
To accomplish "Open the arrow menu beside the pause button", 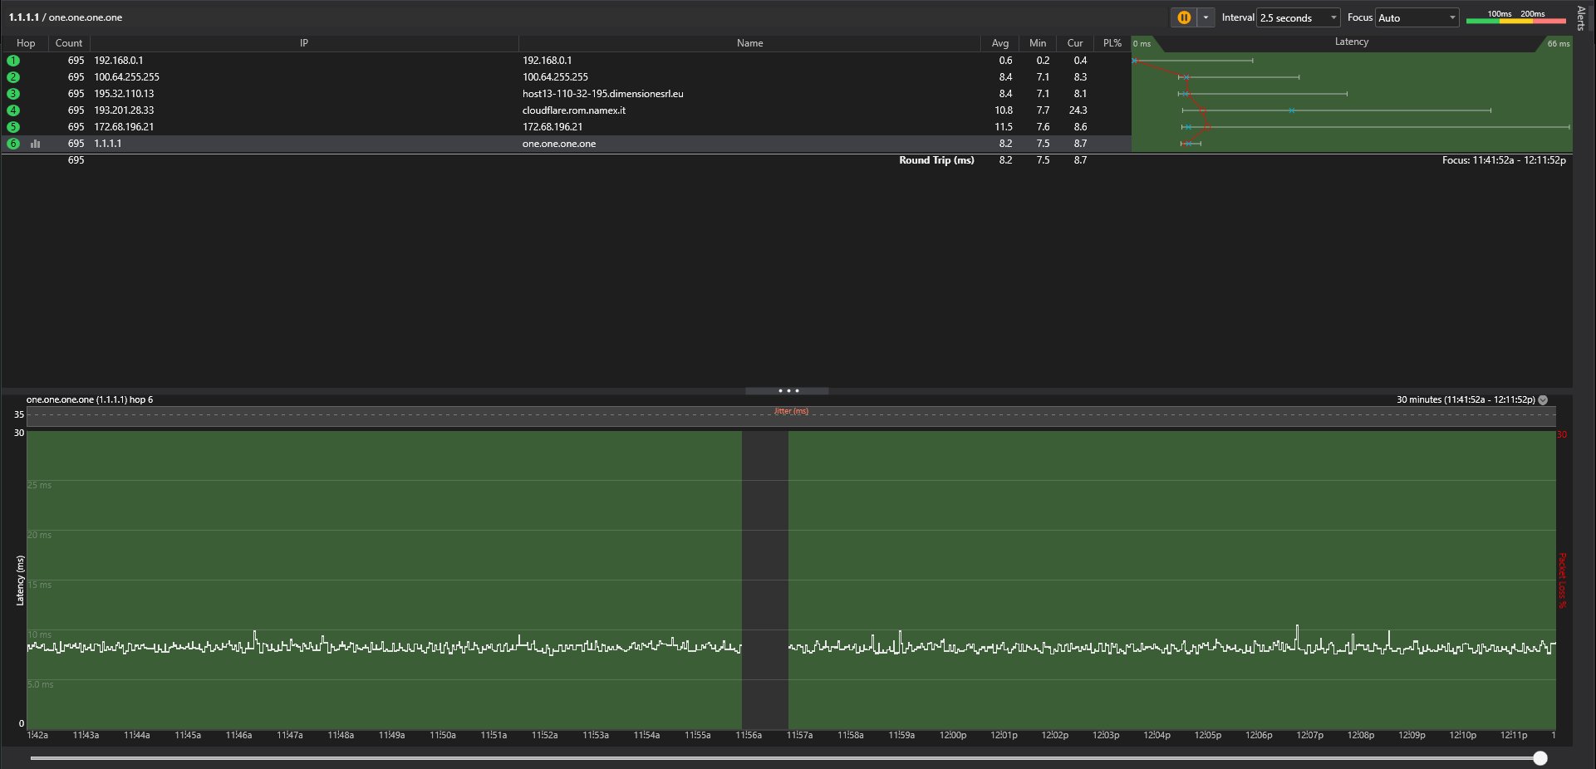I will tap(1206, 17).
